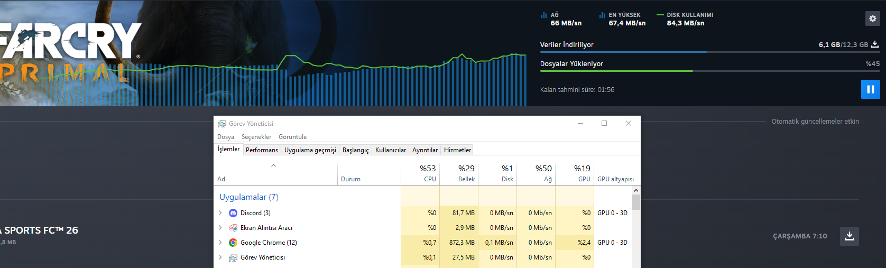Click the ÇARŞAMBA 7:10 schedule text
Image resolution: width=886 pixels, height=268 pixels.
(800, 236)
